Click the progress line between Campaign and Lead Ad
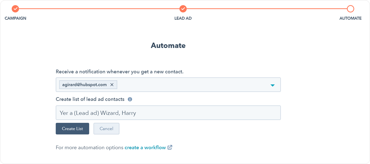This screenshot has width=370, height=164. click(x=99, y=9)
